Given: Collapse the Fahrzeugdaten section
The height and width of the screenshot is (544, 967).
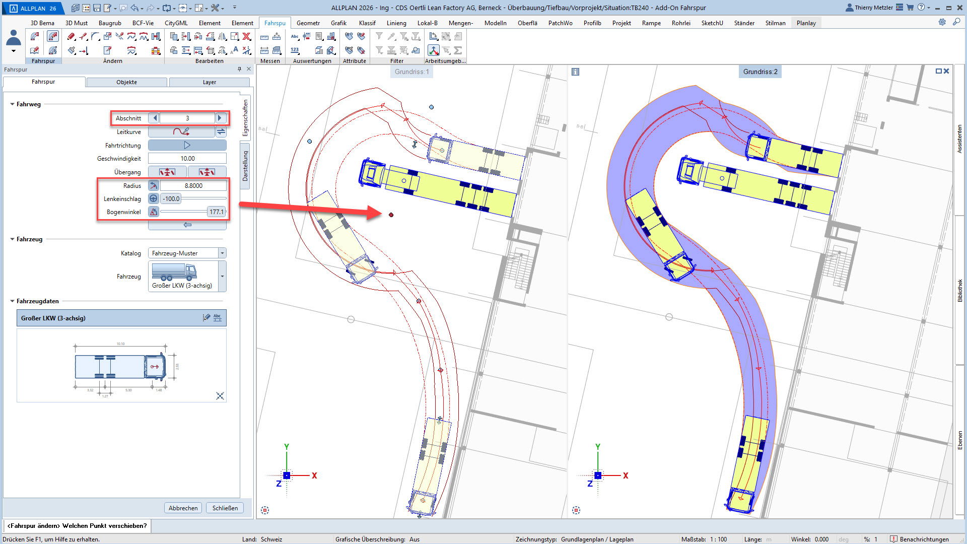Looking at the screenshot, I should pyautogui.click(x=12, y=301).
